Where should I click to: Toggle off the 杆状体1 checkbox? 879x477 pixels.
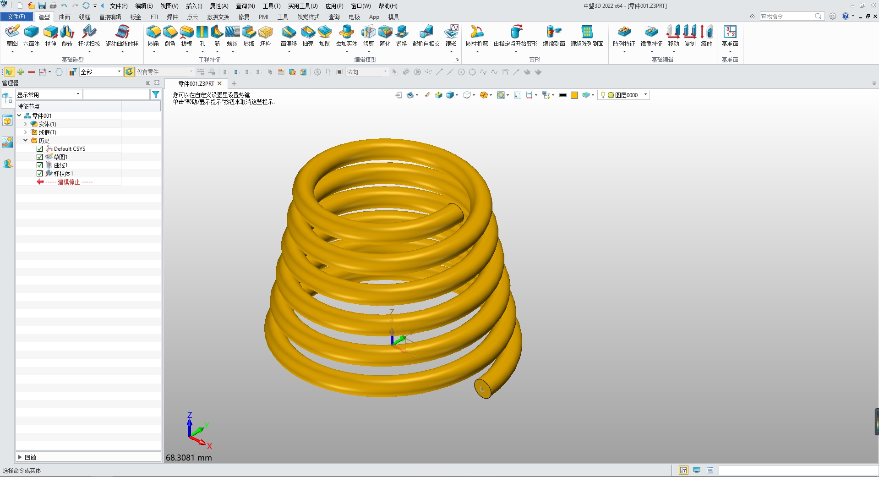tap(39, 173)
